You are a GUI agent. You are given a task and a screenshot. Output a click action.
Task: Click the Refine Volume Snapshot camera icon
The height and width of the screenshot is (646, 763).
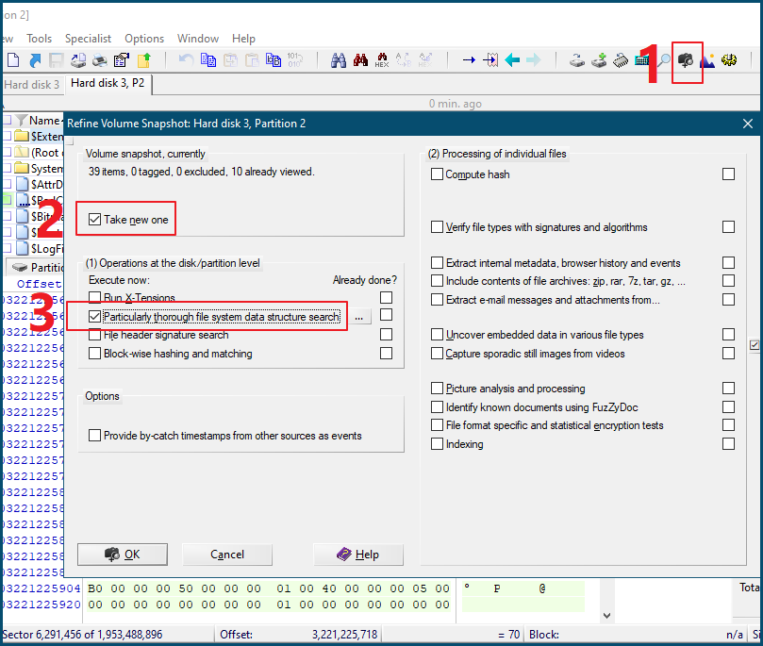(687, 60)
